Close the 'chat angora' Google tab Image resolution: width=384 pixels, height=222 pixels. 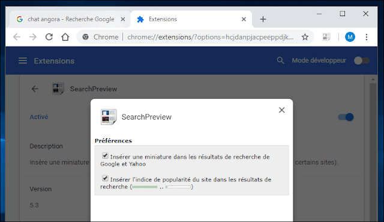coord(123,19)
